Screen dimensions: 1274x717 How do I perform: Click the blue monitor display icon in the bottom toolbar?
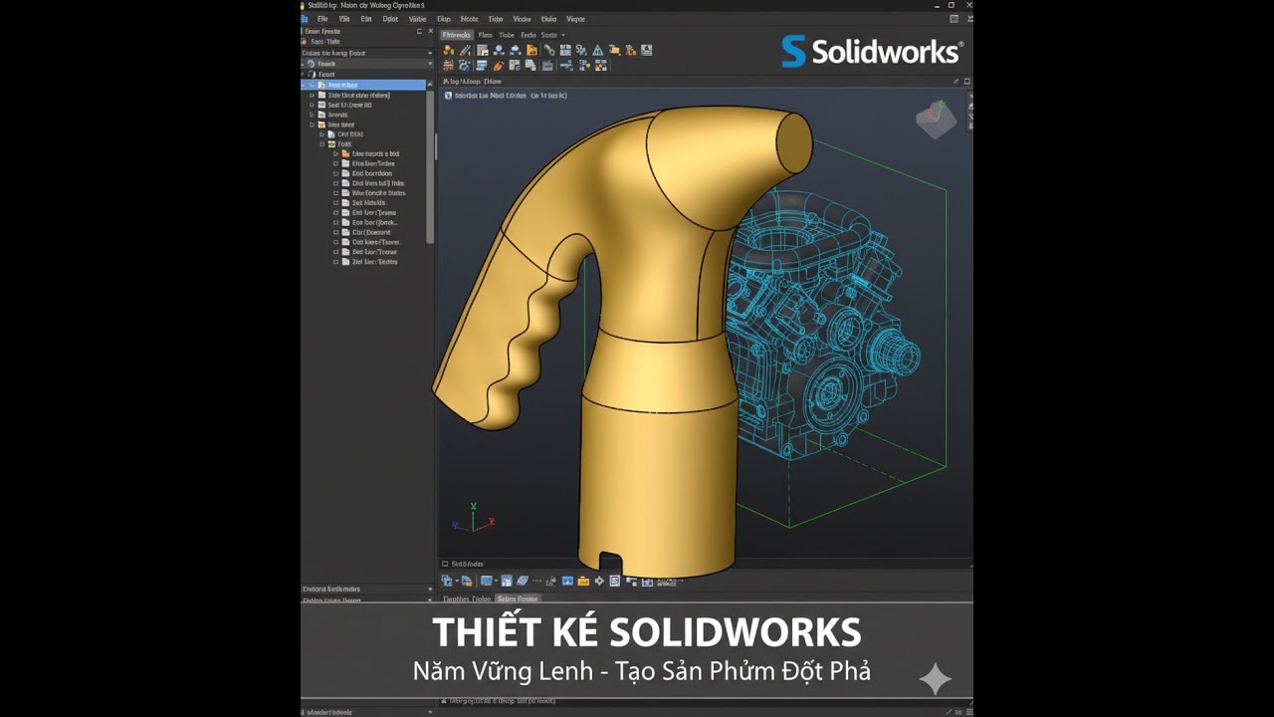[487, 581]
